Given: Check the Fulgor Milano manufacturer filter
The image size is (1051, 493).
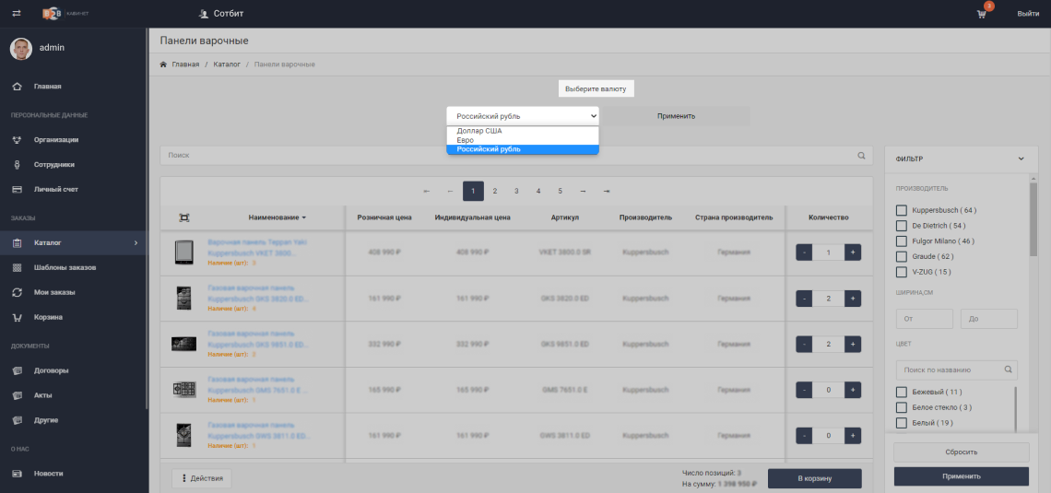Looking at the screenshot, I should pos(902,241).
